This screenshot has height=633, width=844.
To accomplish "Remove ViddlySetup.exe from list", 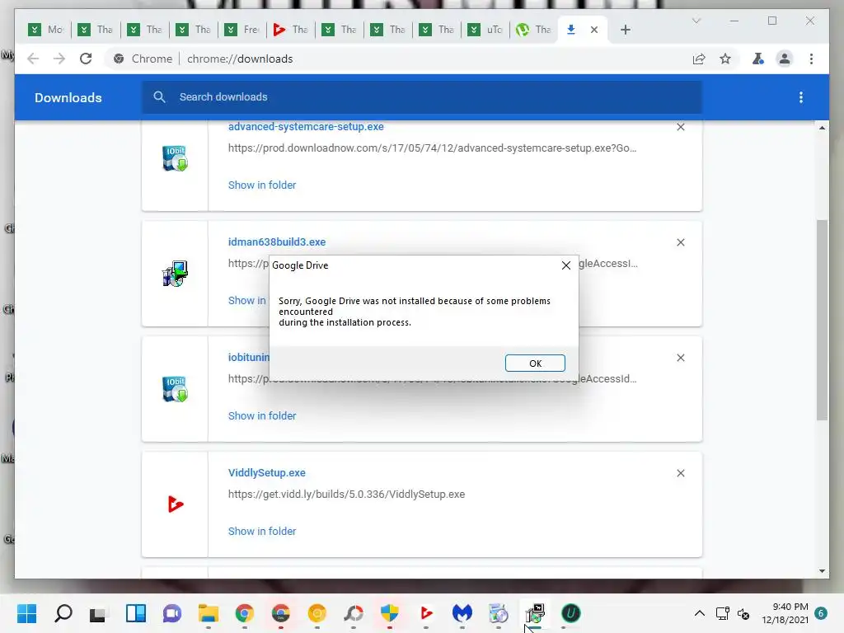I will click(680, 473).
